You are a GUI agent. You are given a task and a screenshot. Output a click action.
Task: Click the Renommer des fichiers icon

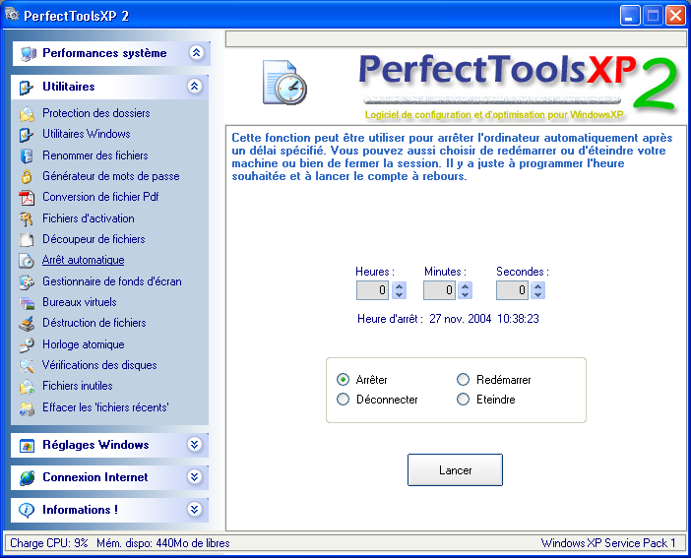[27, 155]
